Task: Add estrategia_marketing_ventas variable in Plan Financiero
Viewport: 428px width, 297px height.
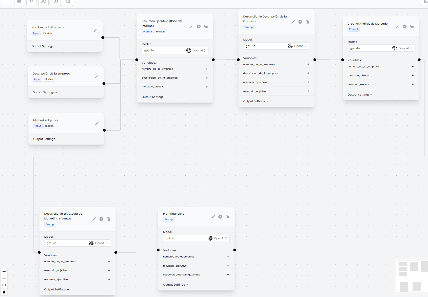Action: [228, 275]
